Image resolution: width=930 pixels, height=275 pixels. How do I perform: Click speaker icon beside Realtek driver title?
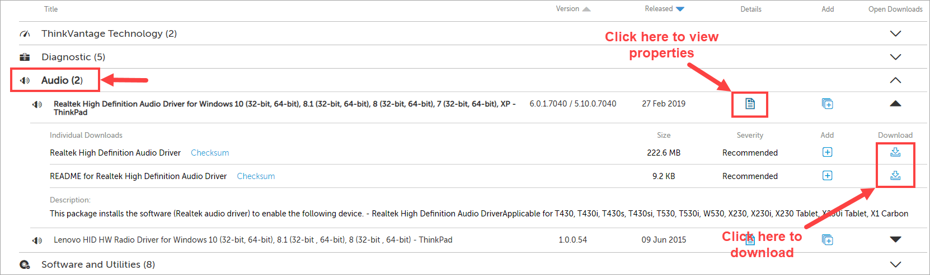point(37,104)
